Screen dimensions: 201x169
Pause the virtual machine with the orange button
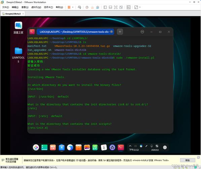coord(69,7)
